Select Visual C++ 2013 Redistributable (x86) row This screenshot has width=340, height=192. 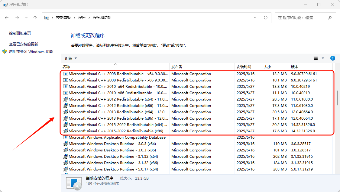click(x=197, y=118)
